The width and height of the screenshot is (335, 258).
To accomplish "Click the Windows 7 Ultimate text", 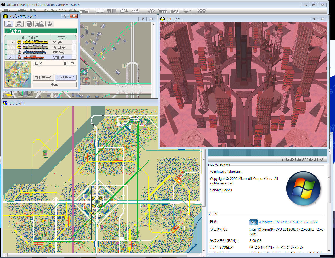I will (x=226, y=172).
